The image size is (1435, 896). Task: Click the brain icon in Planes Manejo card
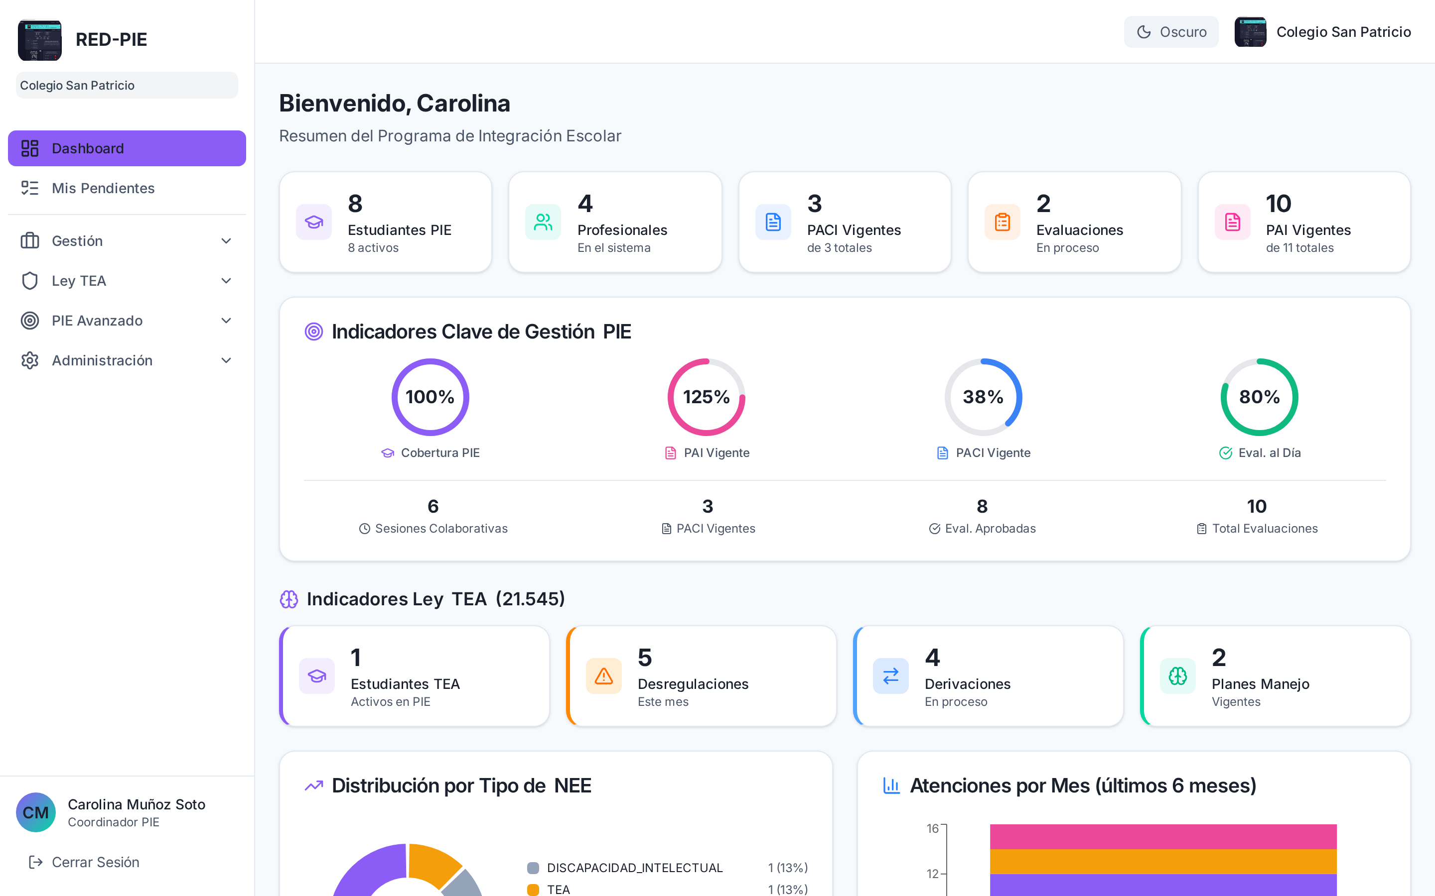coord(1178,676)
